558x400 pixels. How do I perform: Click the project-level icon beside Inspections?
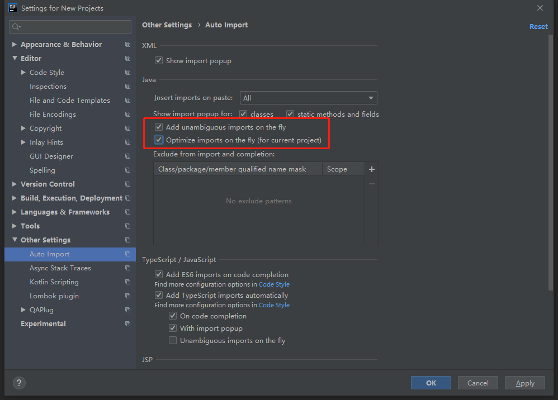coord(128,87)
